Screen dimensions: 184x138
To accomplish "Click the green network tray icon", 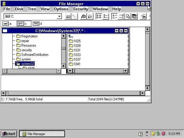I will pos(158,133).
